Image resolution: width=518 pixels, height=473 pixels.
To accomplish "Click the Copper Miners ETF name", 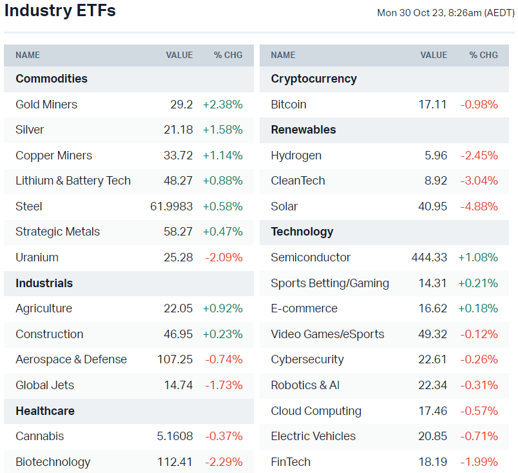I will click(x=53, y=156).
